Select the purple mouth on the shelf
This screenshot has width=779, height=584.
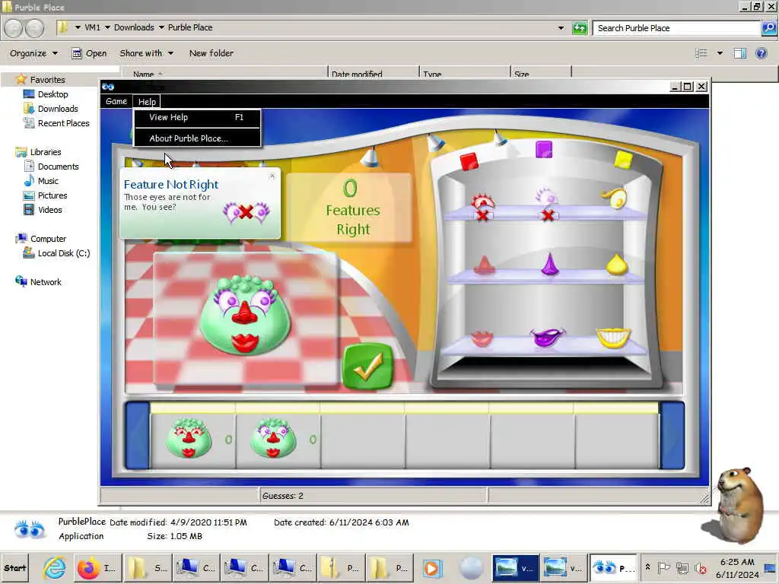(547, 337)
